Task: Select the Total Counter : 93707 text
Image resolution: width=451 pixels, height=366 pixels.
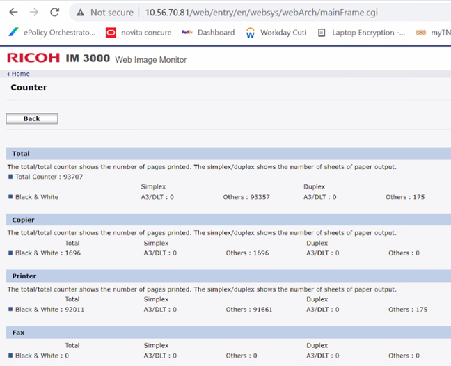Action: [49, 177]
